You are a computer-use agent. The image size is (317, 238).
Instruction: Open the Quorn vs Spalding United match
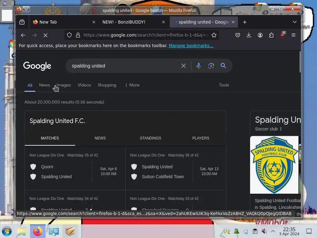coord(75,168)
